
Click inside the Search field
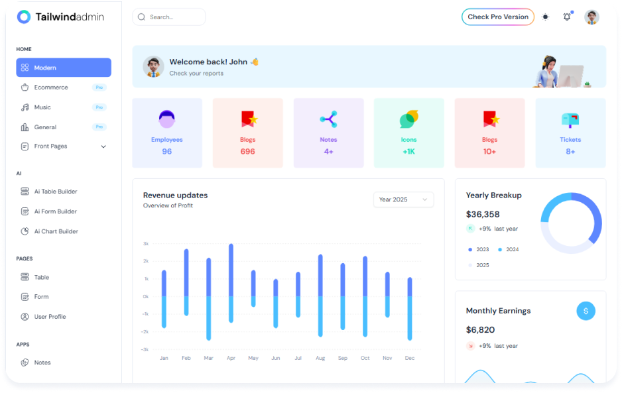click(x=168, y=17)
